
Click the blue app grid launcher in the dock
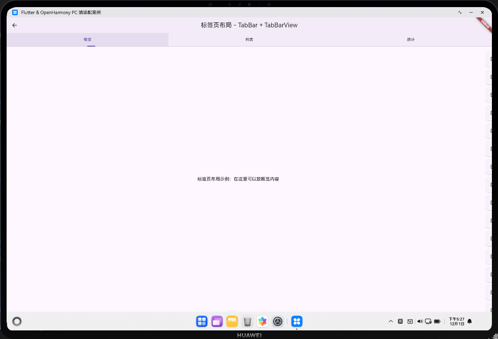(x=202, y=321)
